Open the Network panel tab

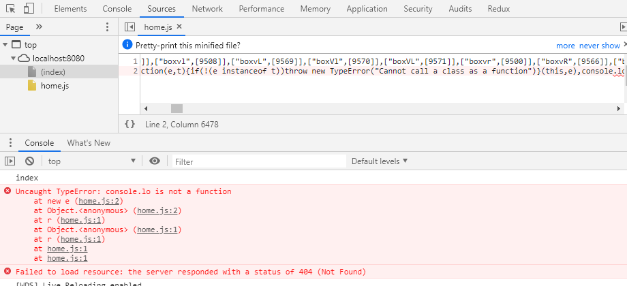tap(207, 9)
